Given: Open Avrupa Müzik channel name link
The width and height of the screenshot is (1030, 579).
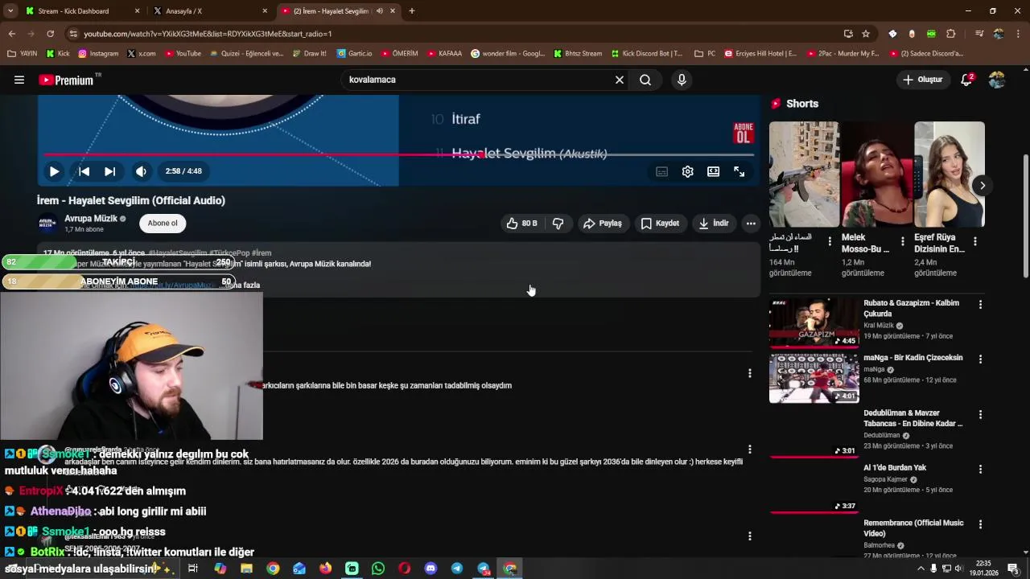Looking at the screenshot, I should 91,219.
